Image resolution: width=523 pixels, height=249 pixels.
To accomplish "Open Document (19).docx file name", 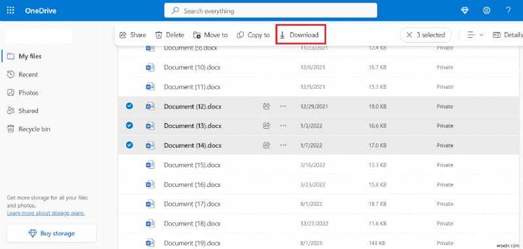I will [x=192, y=242].
